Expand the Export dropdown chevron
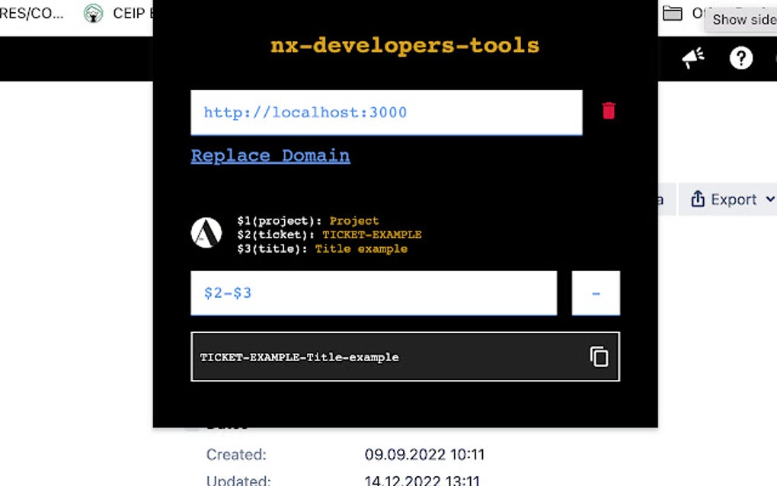Image resolution: width=777 pixels, height=486 pixels. pos(769,199)
